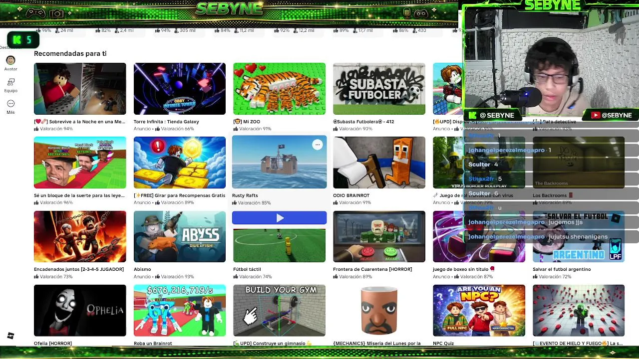
Task: Open the Rusty Rafts three-dot options button
Action: click(x=318, y=145)
